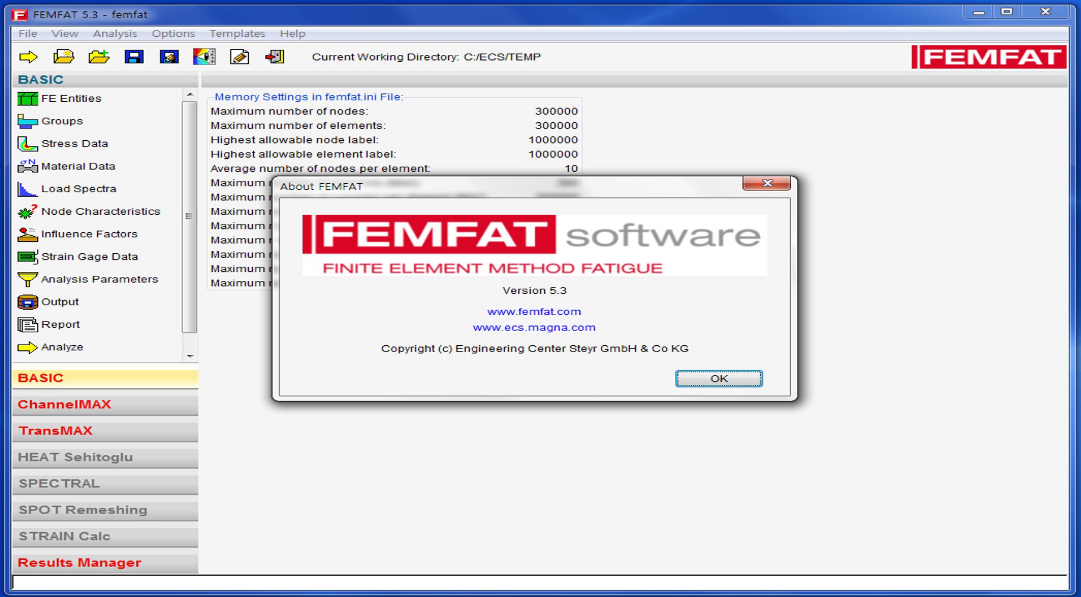Click the Analyze item in sidebar
The width and height of the screenshot is (1081, 597).
(x=50, y=347)
